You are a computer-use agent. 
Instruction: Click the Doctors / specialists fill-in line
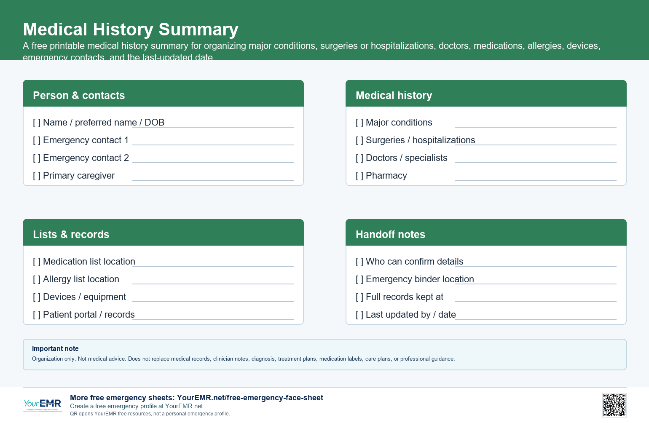(x=536, y=162)
